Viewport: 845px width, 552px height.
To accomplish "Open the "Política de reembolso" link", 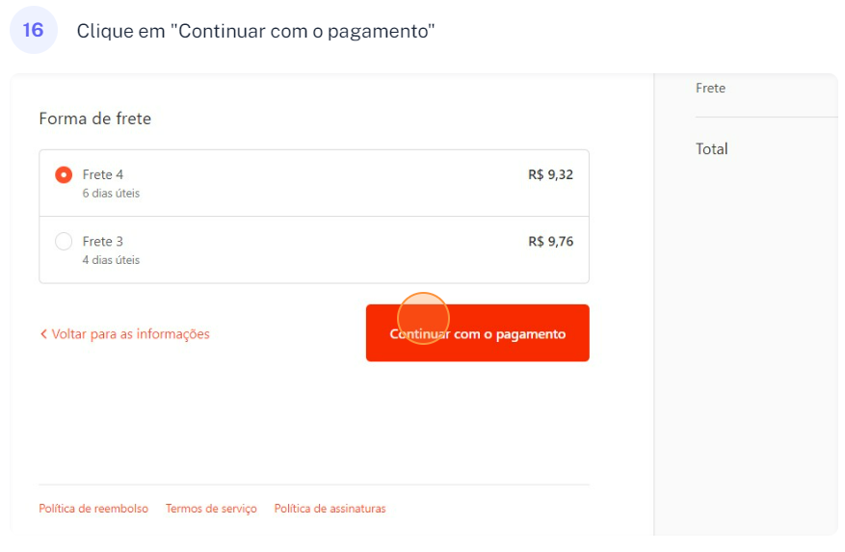I will 93,509.
